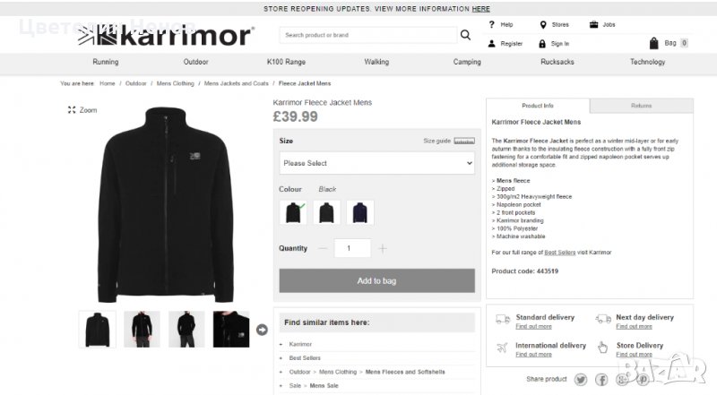The width and height of the screenshot is (717, 395).
Task: Click the Zoom image icon
Action: [72, 109]
